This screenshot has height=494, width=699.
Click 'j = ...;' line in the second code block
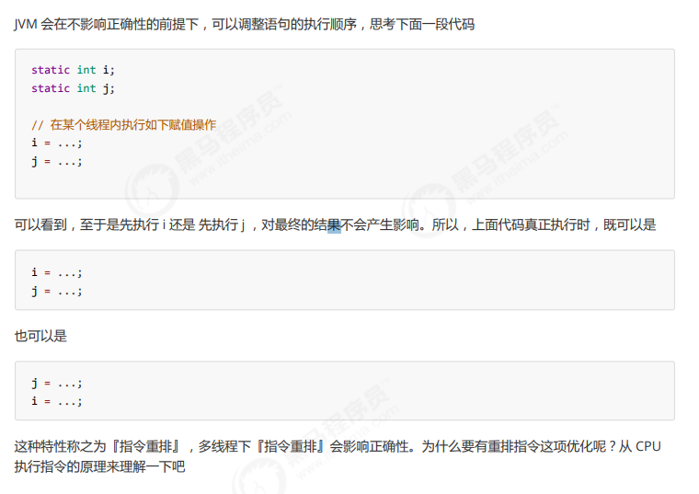coord(57,291)
